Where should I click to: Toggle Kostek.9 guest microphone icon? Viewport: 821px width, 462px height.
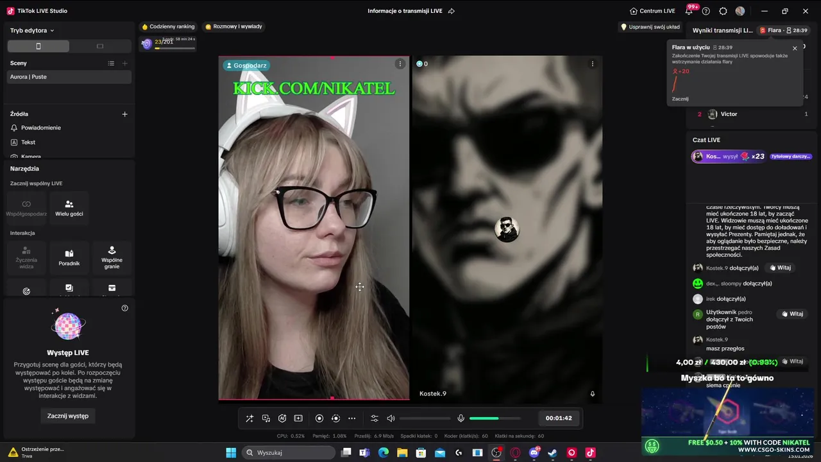click(x=593, y=394)
